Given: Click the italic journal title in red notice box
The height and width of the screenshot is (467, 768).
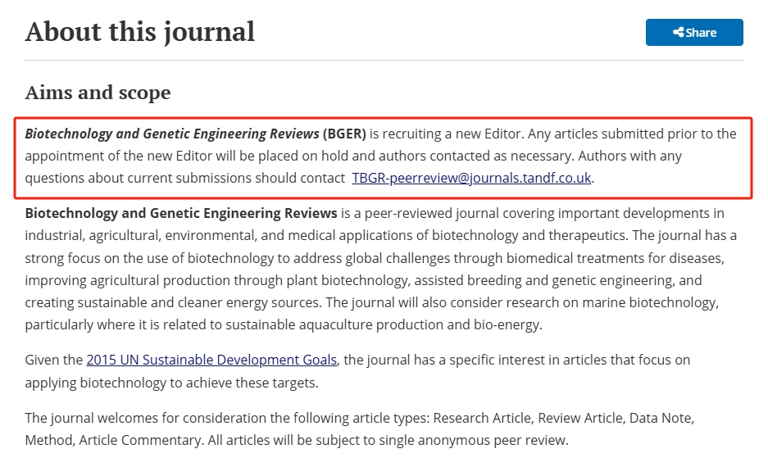Looking at the screenshot, I should coord(172,134).
